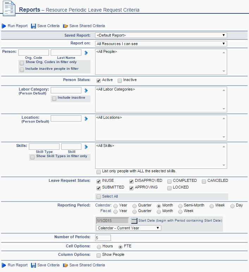Select Calendar Week reporting period
The width and height of the screenshot is (249, 272).
[212, 206]
